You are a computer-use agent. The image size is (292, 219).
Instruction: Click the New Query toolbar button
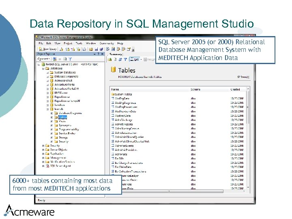(48, 49)
